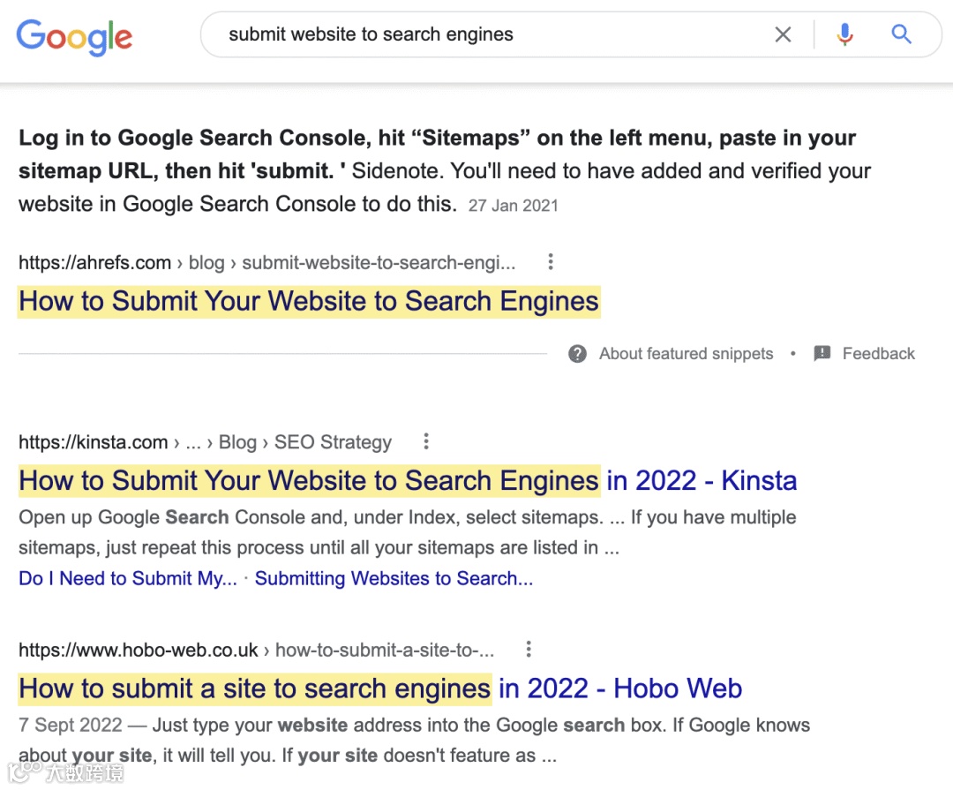
Task: Open the question mark help icon
Action: pyautogui.click(x=578, y=354)
